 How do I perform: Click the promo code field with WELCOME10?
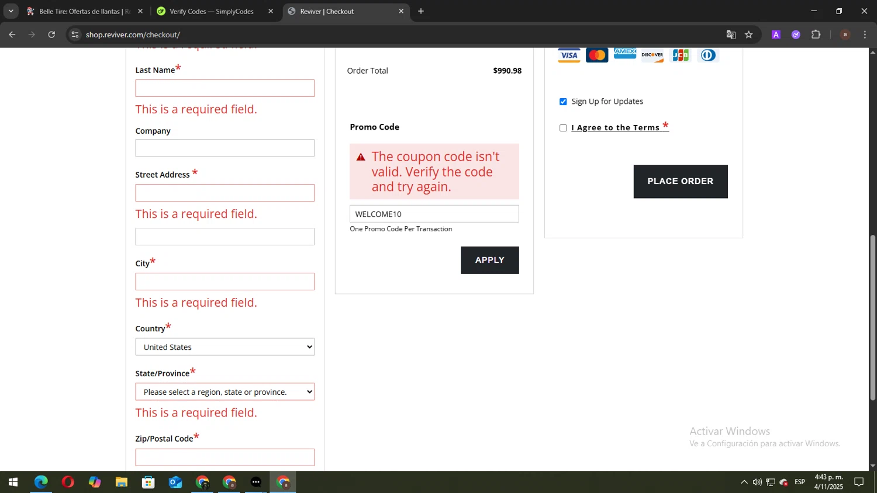pos(434,214)
